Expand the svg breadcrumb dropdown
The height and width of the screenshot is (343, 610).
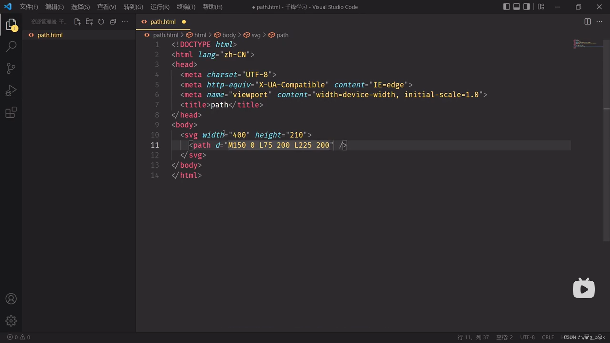tap(256, 35)
